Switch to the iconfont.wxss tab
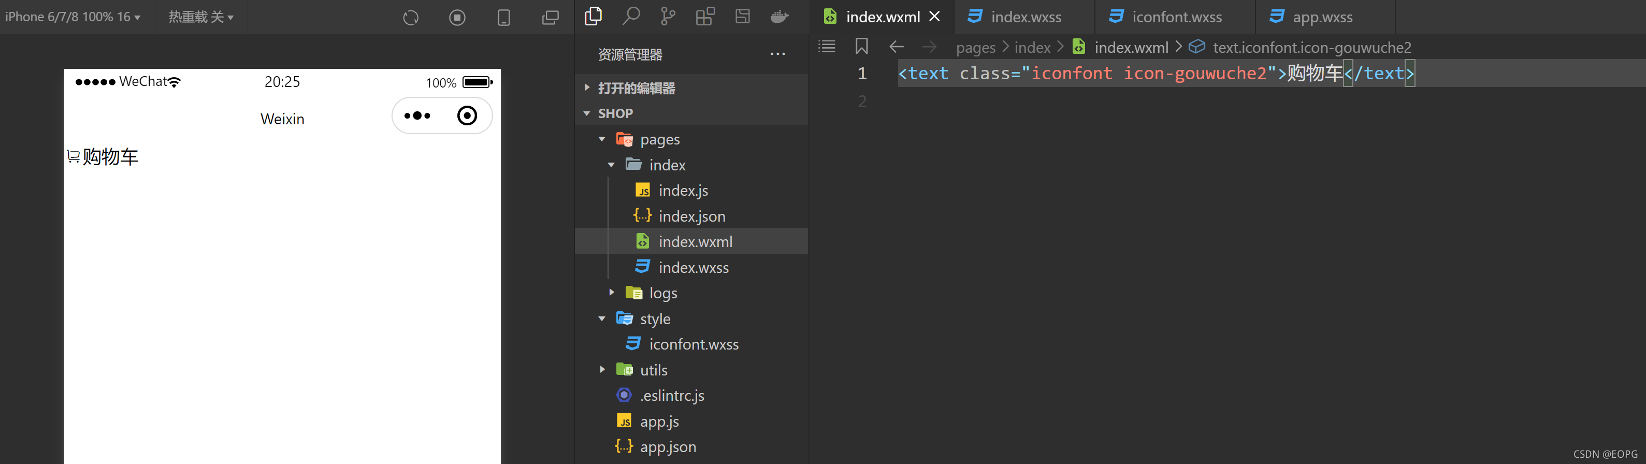The width and height of the screenshot is (1646, 464). (x=1176, y=17)
